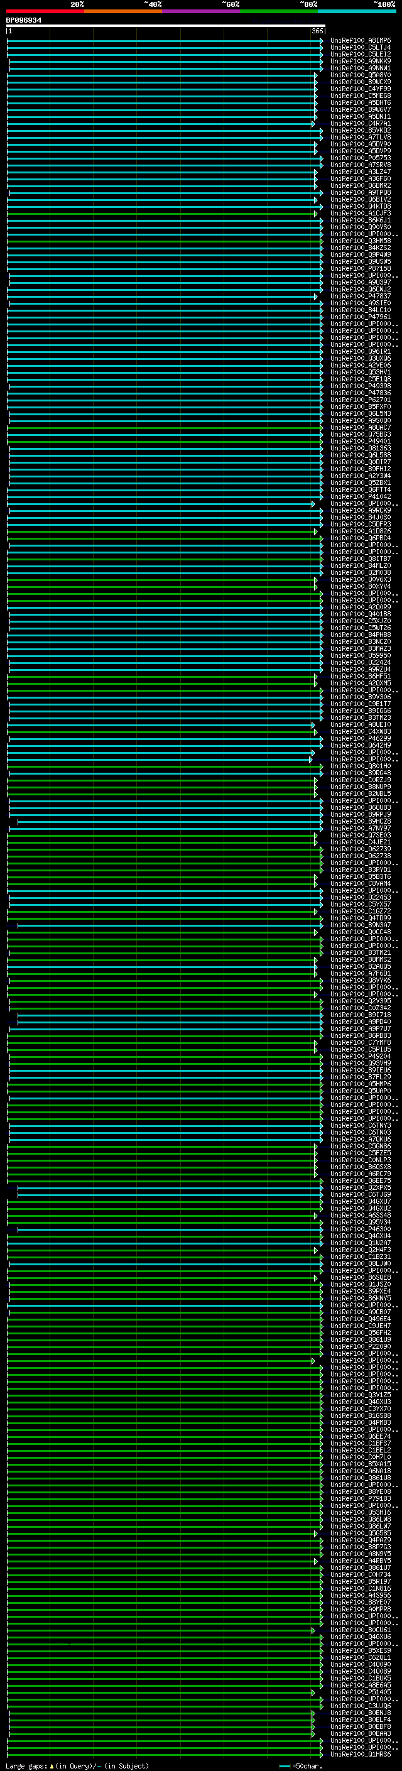Open hit UniRef100_Q5A8Y0
Viewport: 402px width, 1771px height.
(361, 75)
